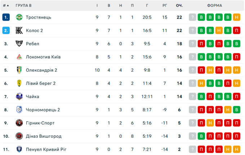Click the Колос 2 club crest
This screenshot has width=245, height=155.
(19, 31)
